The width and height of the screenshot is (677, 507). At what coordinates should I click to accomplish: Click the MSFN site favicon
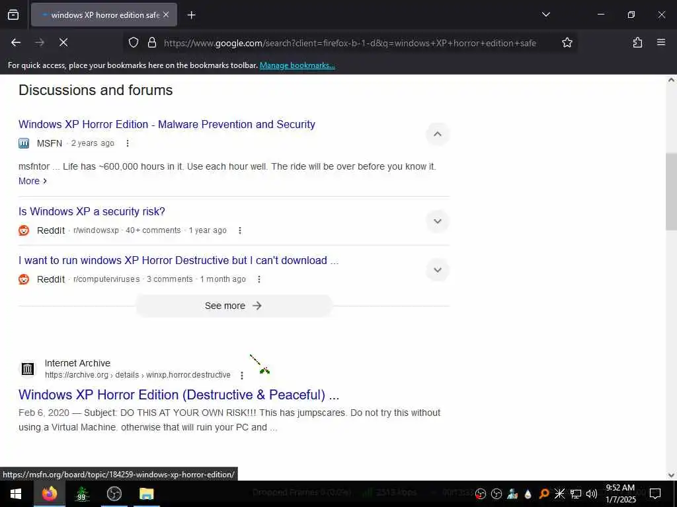(x=24, y=143)
